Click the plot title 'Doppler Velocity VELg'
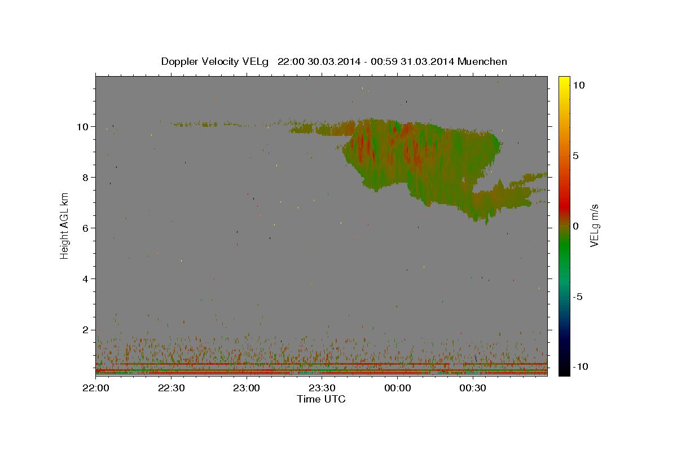677x451 pixels. [x=216, y=62]
